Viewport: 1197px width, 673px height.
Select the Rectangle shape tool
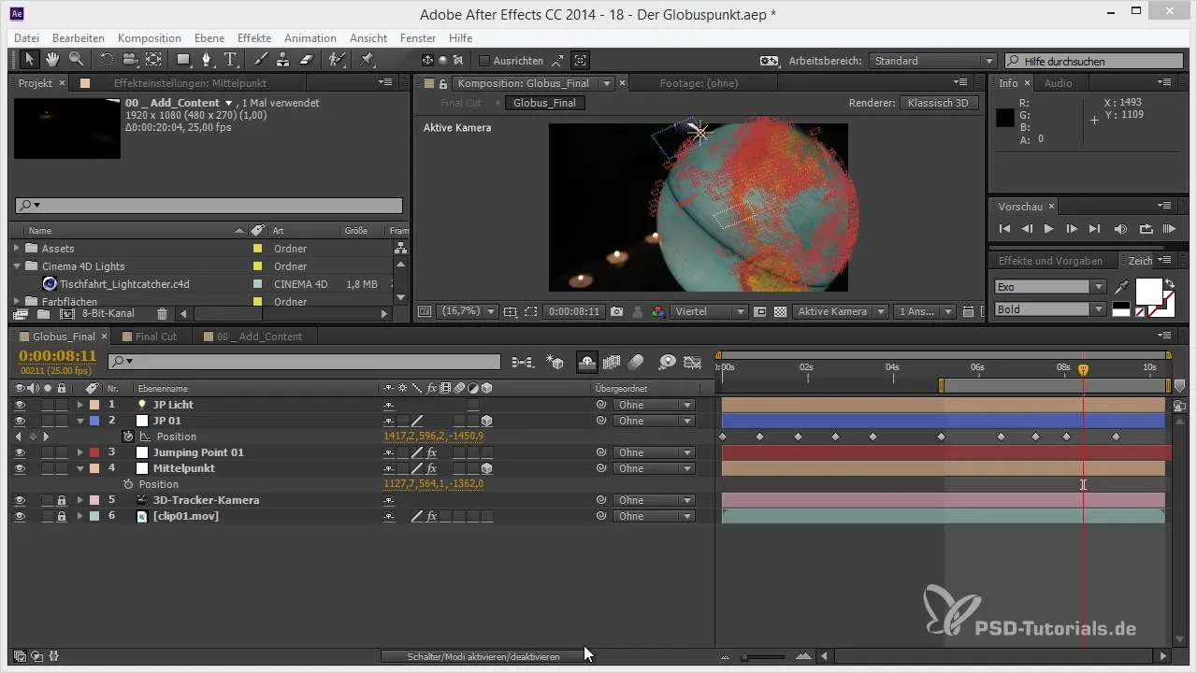(183, 60)
